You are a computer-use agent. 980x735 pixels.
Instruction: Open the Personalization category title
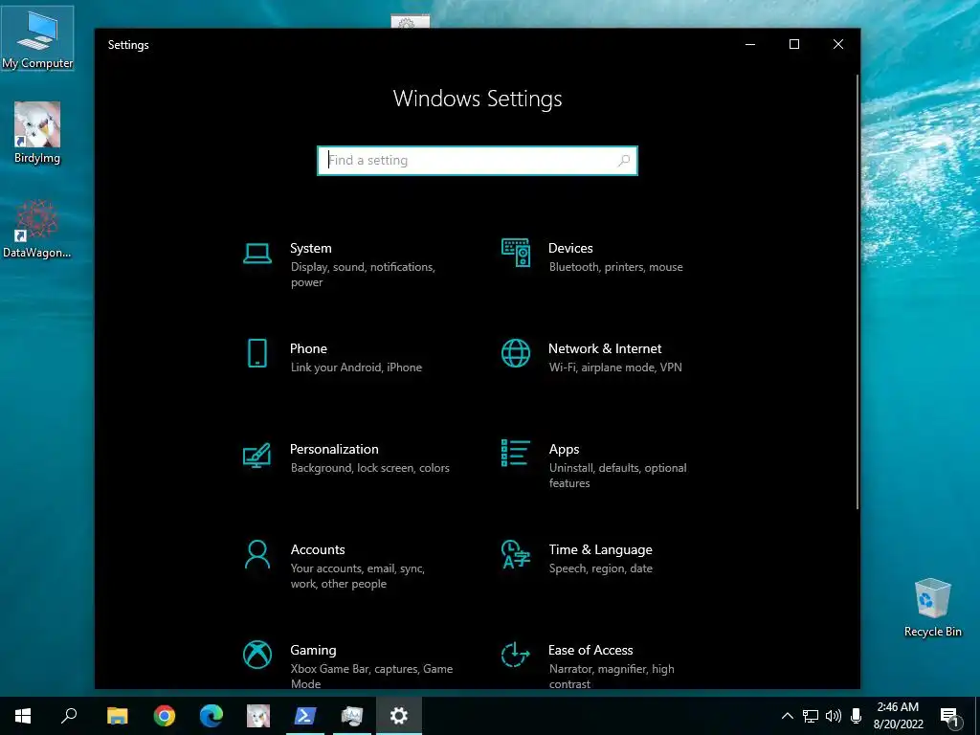(x=334, y=450)
